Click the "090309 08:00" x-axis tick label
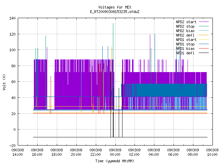The height and width of the screenshot is (164, 219). point(193,152)
